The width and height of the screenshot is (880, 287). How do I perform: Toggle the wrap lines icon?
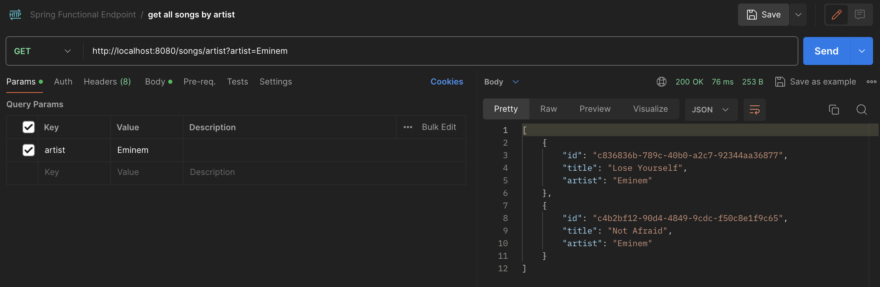[x=754, y=110]
